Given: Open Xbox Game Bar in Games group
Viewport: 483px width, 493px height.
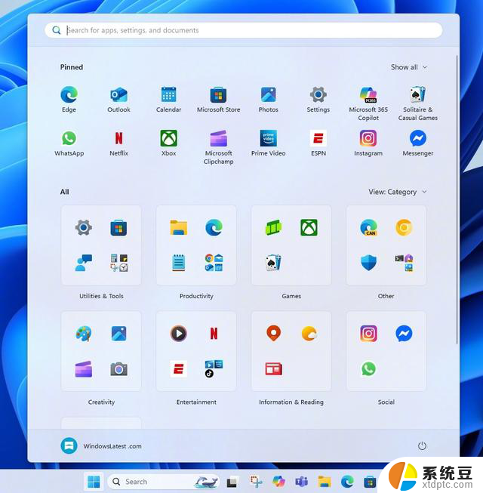Looking at the screenshot, I should coord(273,227).
